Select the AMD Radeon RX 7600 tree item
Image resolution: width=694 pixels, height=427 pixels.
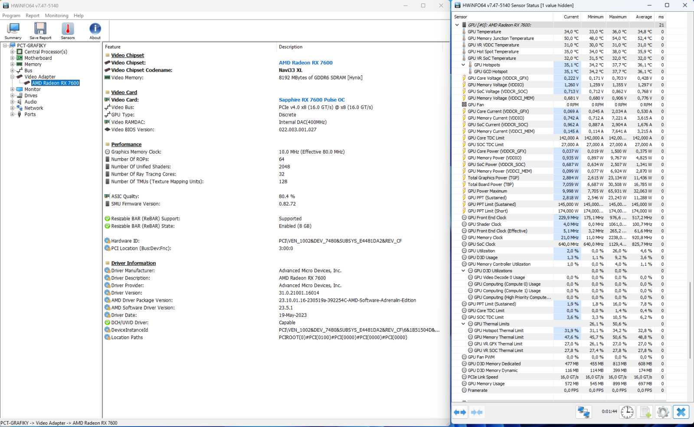point(56,83)
